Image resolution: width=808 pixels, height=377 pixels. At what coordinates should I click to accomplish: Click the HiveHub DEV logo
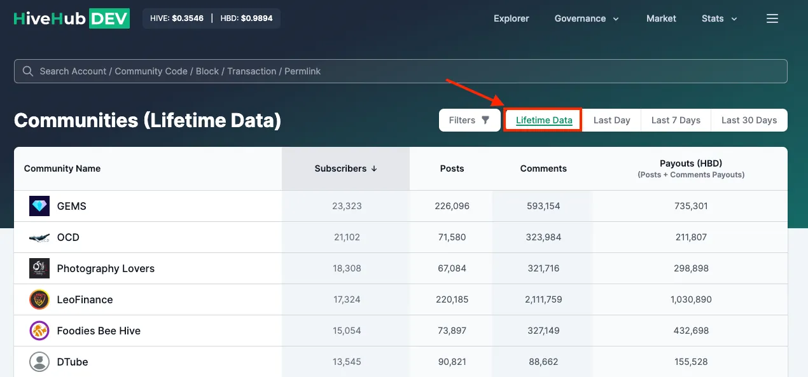[72, 18]
